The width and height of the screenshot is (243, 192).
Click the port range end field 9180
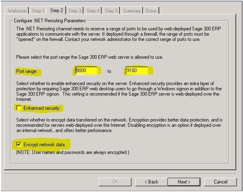[137, 70]
